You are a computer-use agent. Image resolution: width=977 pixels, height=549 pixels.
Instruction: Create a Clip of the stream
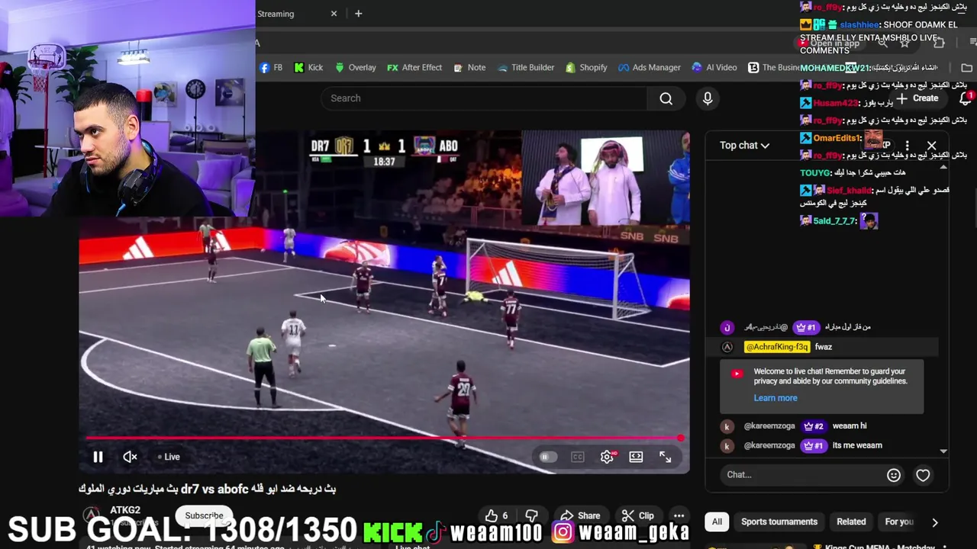pos(637,515)
